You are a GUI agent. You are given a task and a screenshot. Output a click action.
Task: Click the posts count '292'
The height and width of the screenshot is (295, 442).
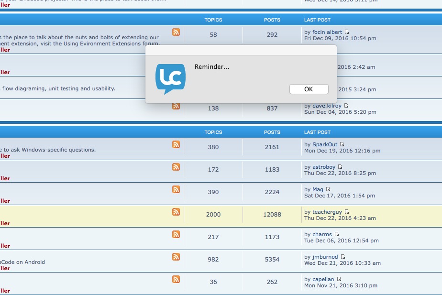[272, 34]
